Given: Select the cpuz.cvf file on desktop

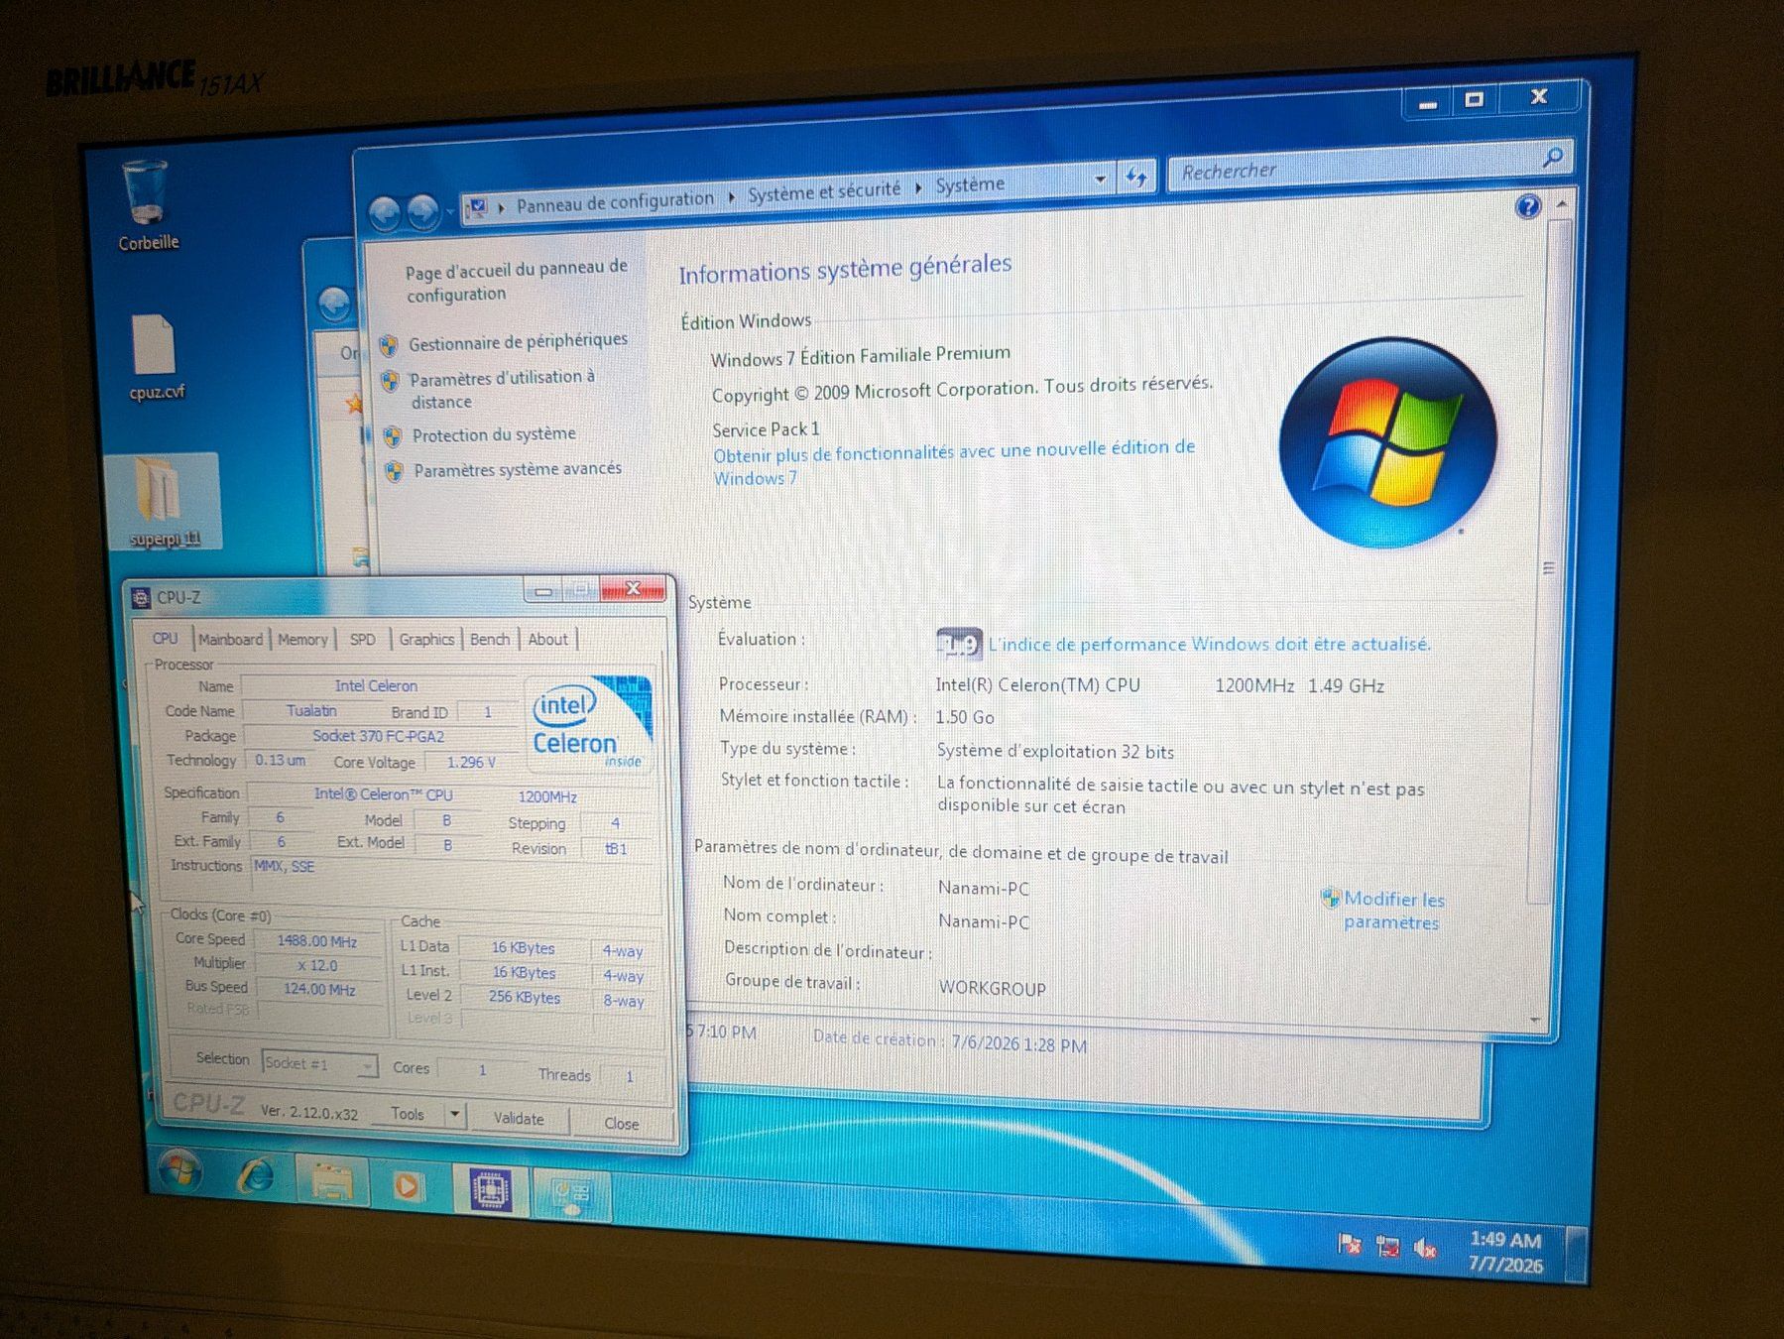Looking at the screenshot, I should tap(155, 356).
